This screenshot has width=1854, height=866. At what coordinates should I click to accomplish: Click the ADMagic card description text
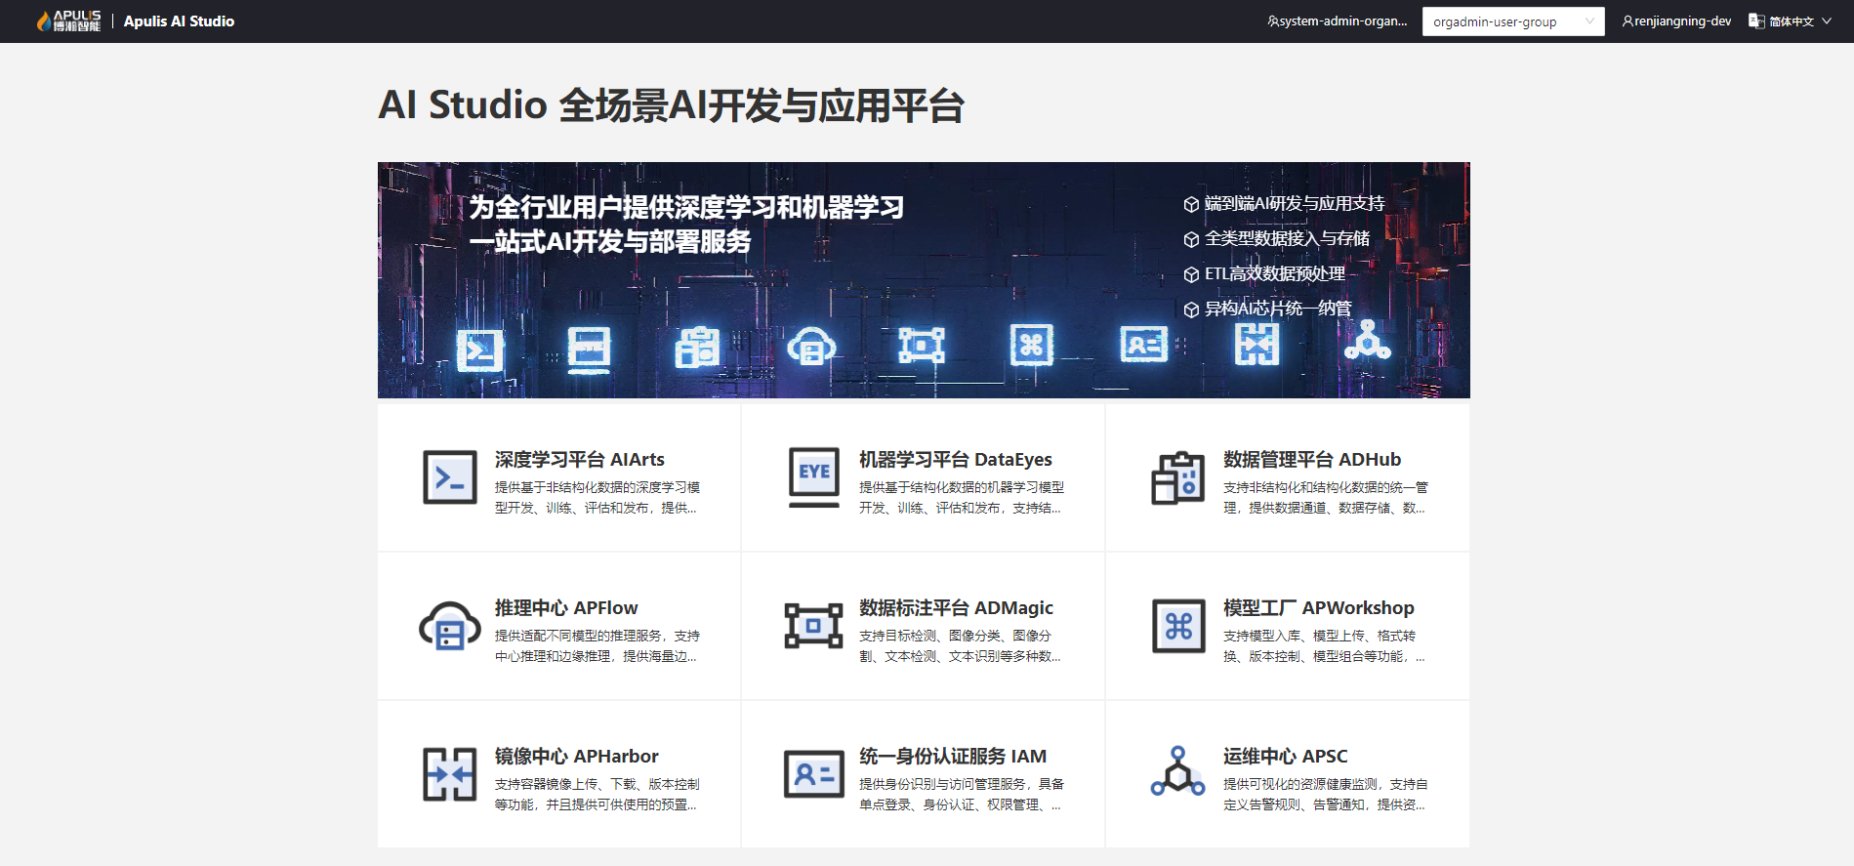[960, 645]
